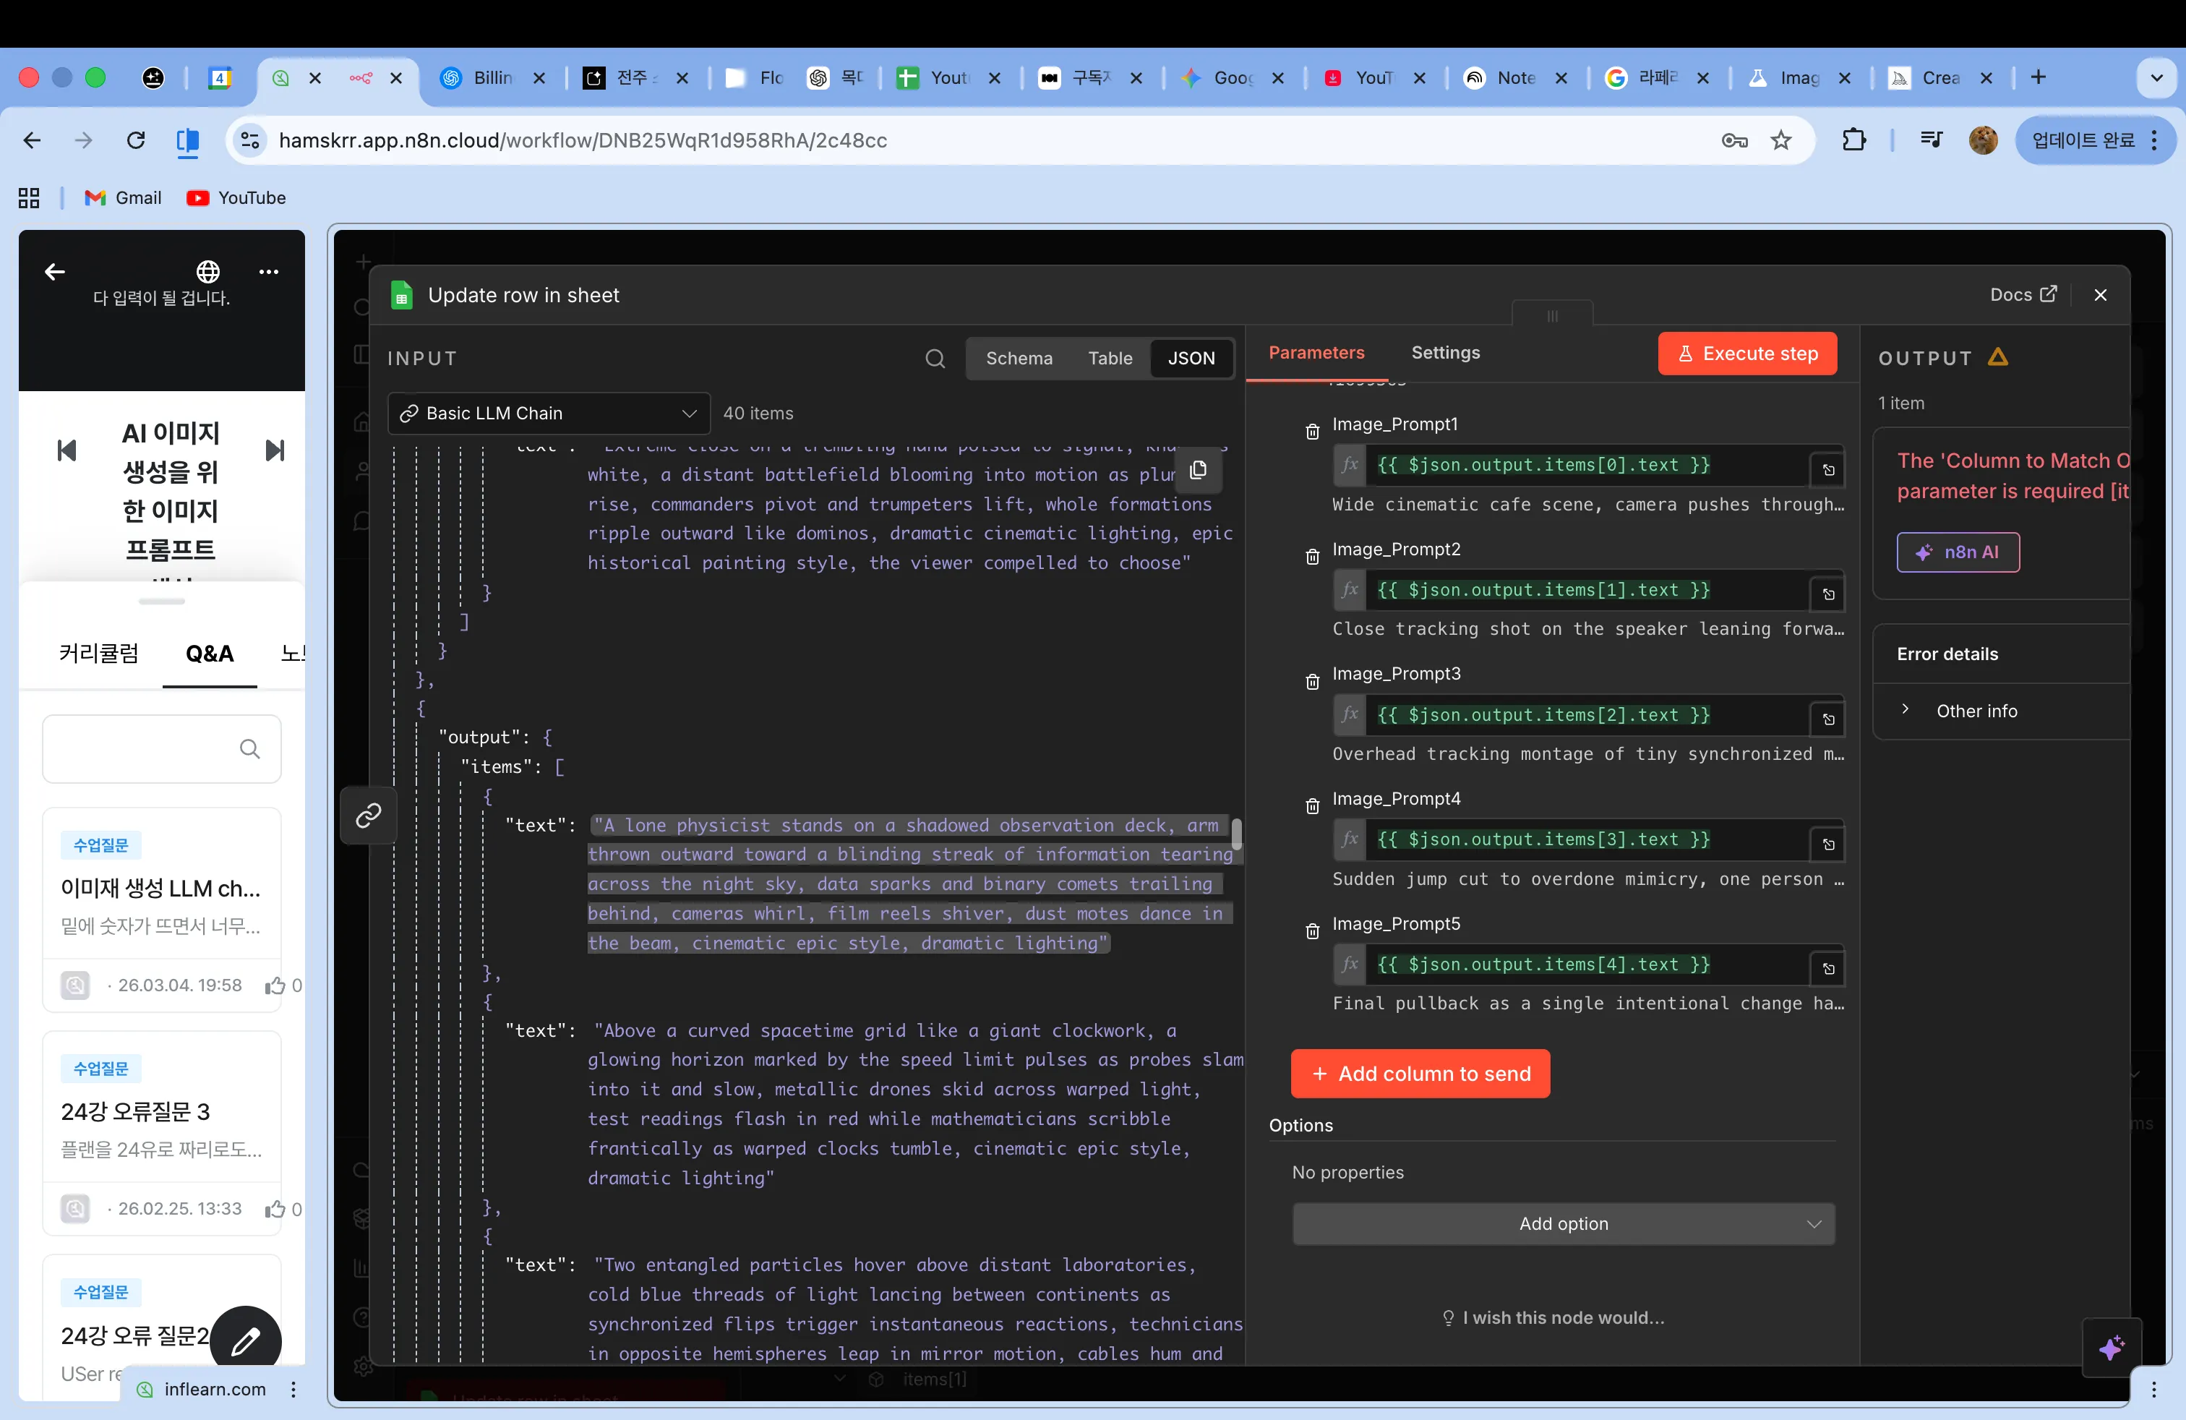Open the Basic LLM Chain node dropdown
Viewport: 2186px width, 1420px height.
pyautogui.click(x=549, y=414)
